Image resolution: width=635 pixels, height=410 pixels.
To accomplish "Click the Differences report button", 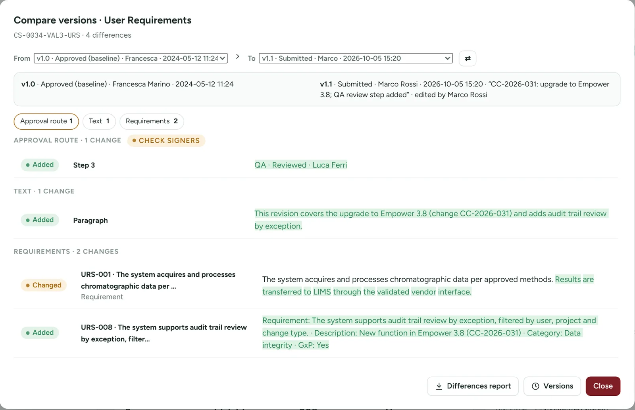I will (x=473, y=386).
